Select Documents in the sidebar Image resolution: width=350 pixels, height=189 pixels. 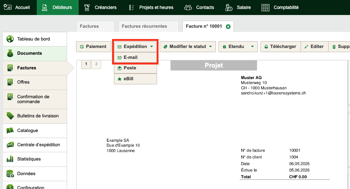click(35, 53)
